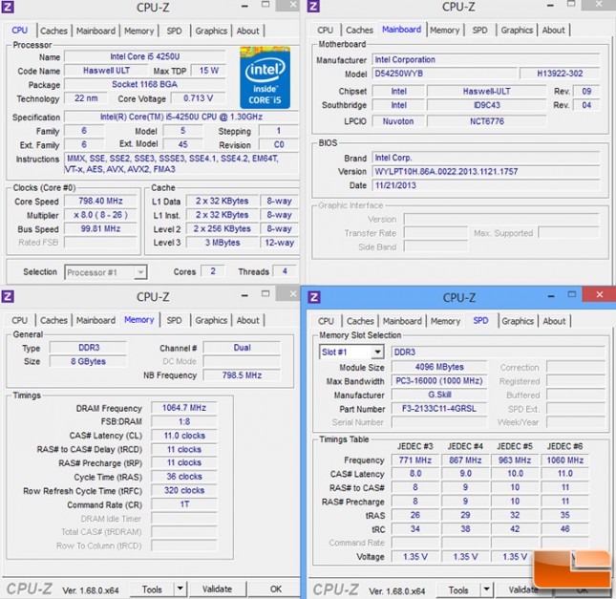Select the CPU tab in the Memory window
Screen dimensions: 616x599
tap(19, 320)
